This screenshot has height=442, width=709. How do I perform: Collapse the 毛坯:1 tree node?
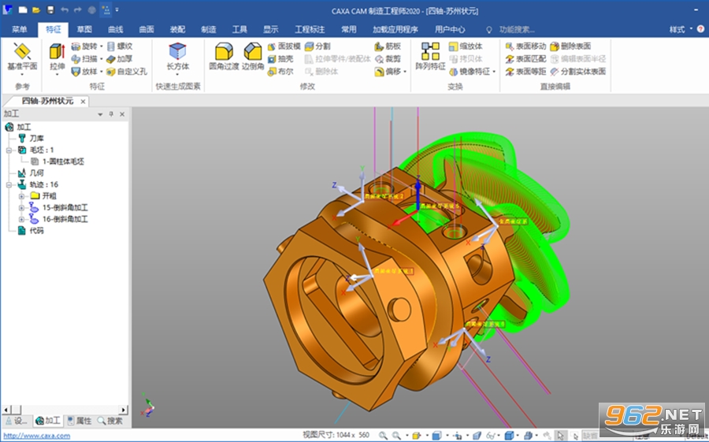click(x=9, y=150)
